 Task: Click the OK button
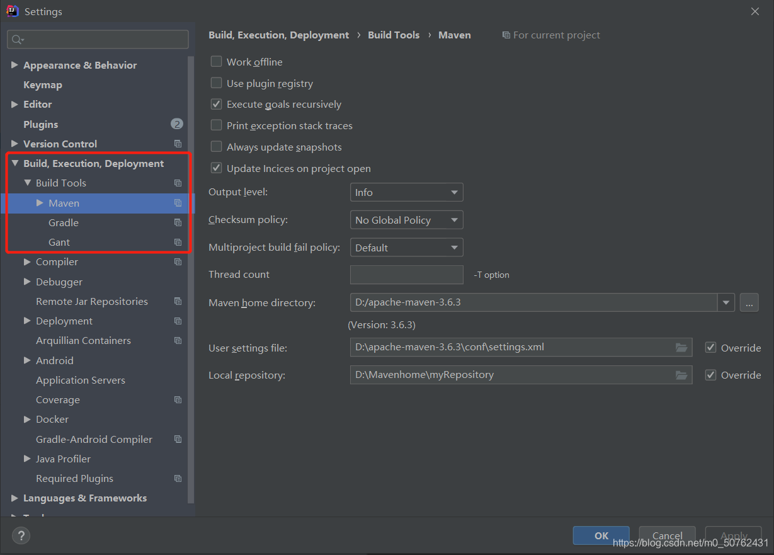tap(601, 535)
